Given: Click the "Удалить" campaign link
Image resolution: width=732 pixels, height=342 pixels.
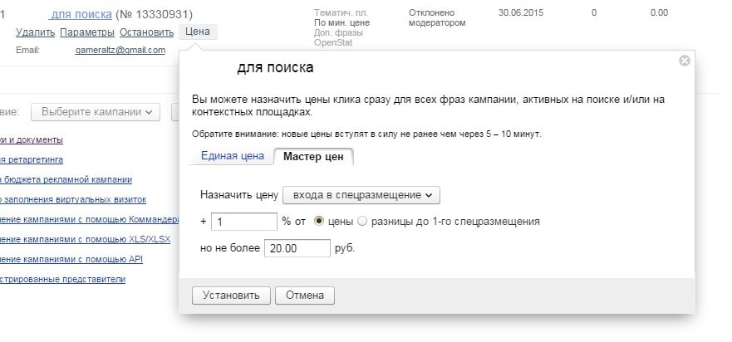Looking at the screenshot, I should click(35, 32).
